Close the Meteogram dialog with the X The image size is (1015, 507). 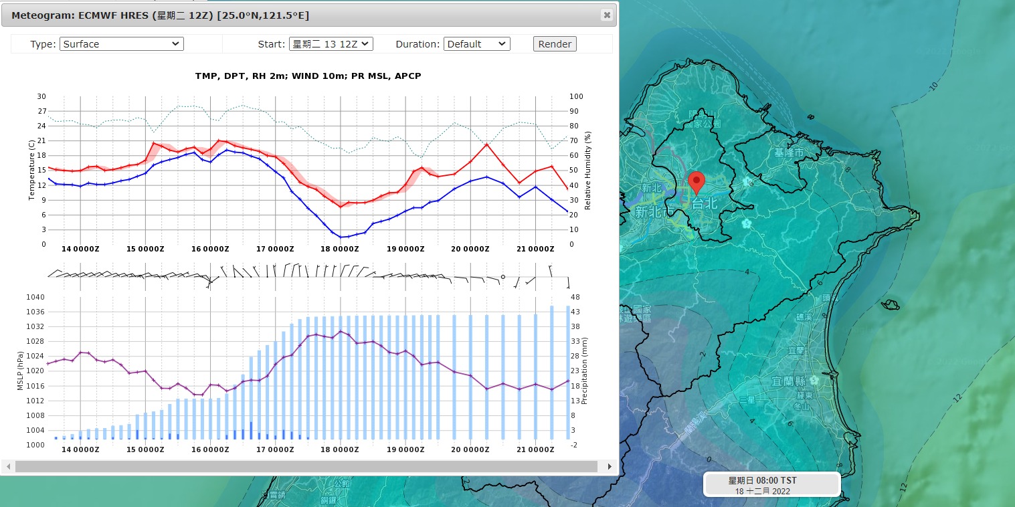[607, 15]
